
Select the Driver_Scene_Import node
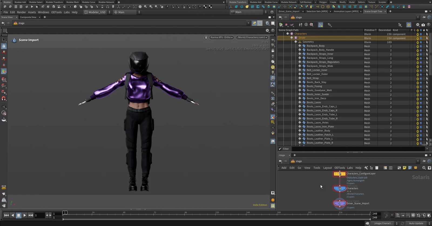pos(340,203)
